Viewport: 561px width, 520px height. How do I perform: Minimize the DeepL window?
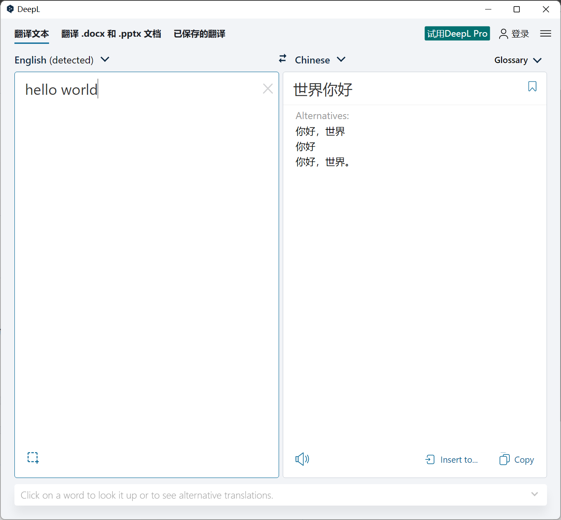[x=488, y=9]
